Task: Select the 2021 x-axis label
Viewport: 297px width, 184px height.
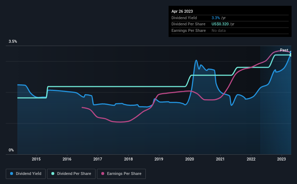Action: tap(220, 159)
